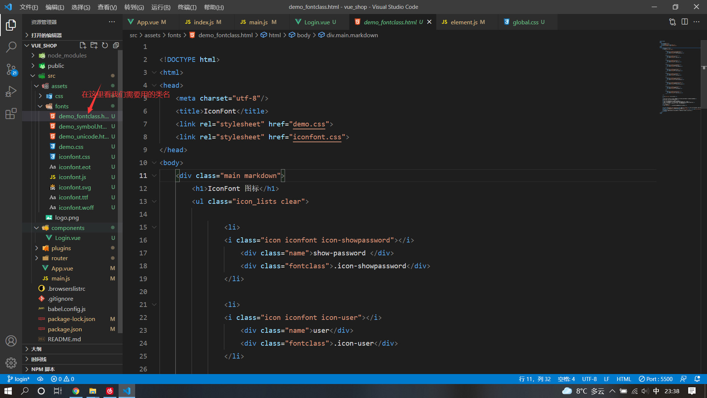707x398 pixels.
Task: Click the body breadcrumb segment
Action: pyautogui.click(x=304, y=35)
